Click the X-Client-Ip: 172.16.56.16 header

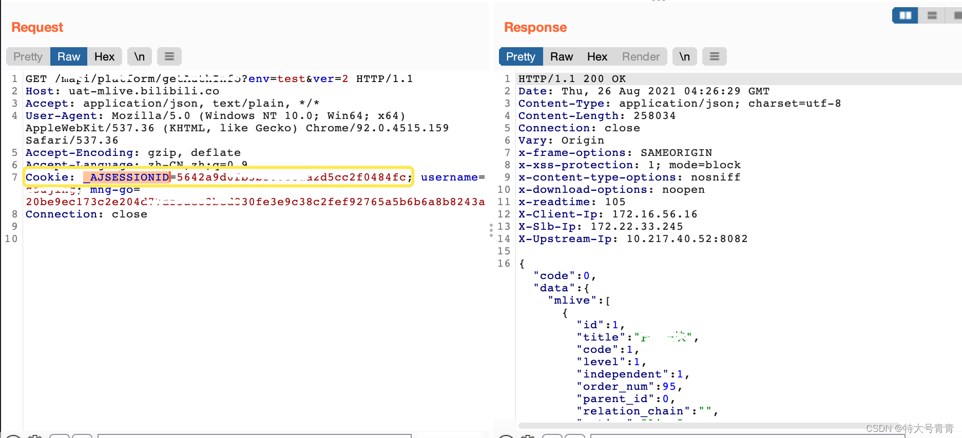point(608,214)
